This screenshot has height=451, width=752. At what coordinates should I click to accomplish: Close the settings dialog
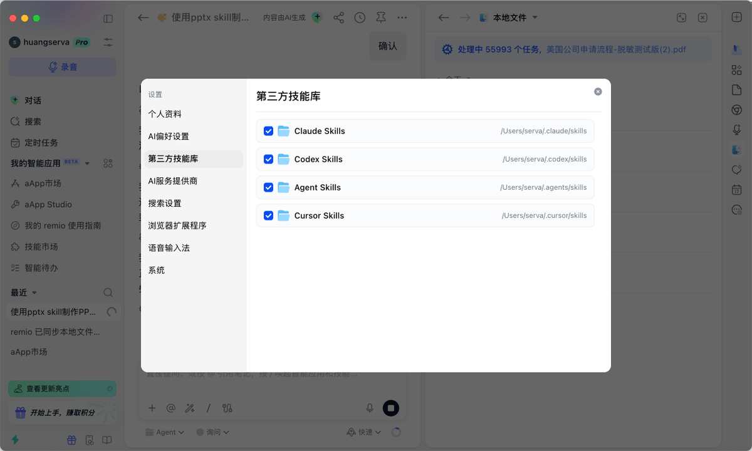coord(598,91)
